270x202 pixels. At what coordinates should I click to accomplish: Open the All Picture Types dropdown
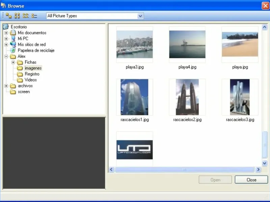[x=140, y=16]
